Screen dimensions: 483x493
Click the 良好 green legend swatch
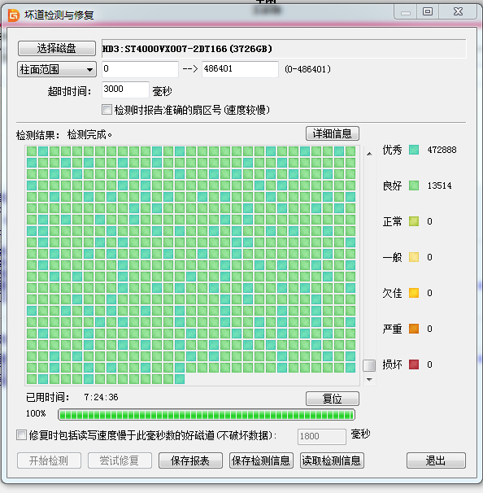414,185
